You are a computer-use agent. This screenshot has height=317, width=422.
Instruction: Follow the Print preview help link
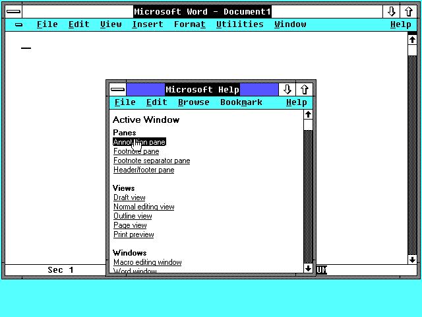tap(133, 234)
